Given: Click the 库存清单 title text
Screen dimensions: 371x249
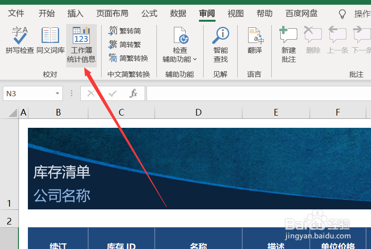Looking at the screenshot, I should (62, 172).
